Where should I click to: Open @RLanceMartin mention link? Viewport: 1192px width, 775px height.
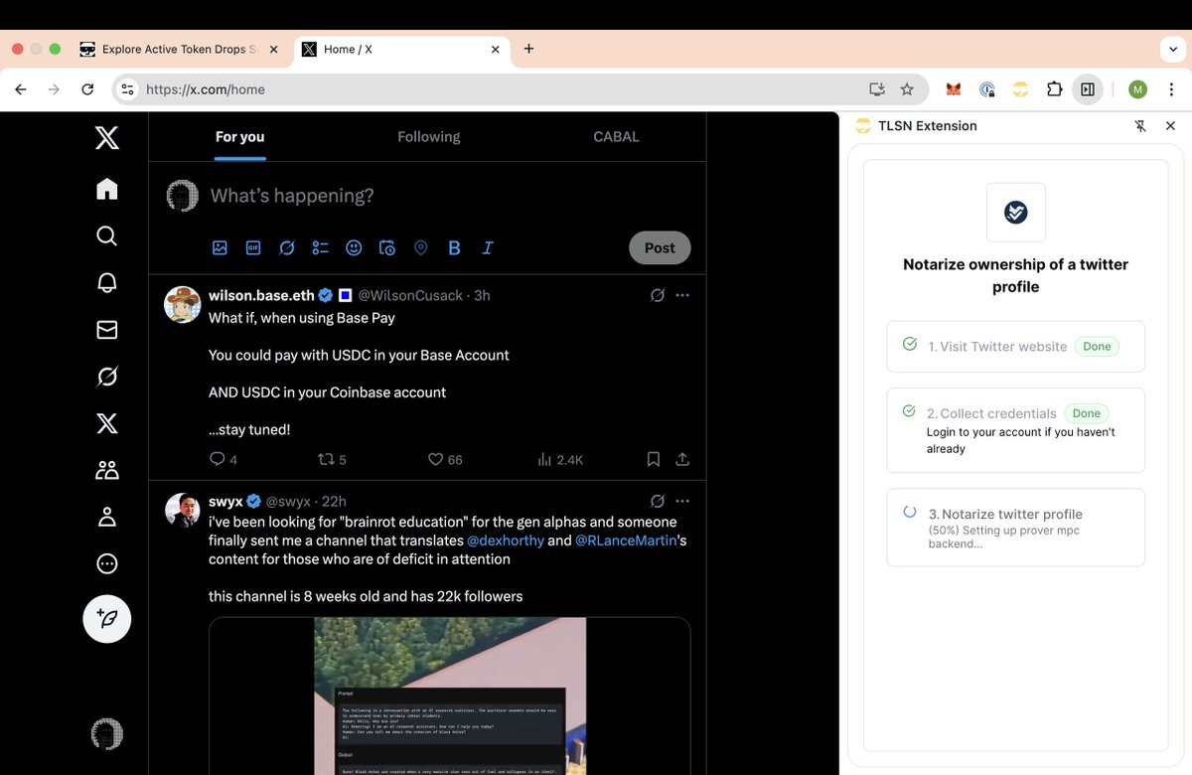(x=626, y=541)
